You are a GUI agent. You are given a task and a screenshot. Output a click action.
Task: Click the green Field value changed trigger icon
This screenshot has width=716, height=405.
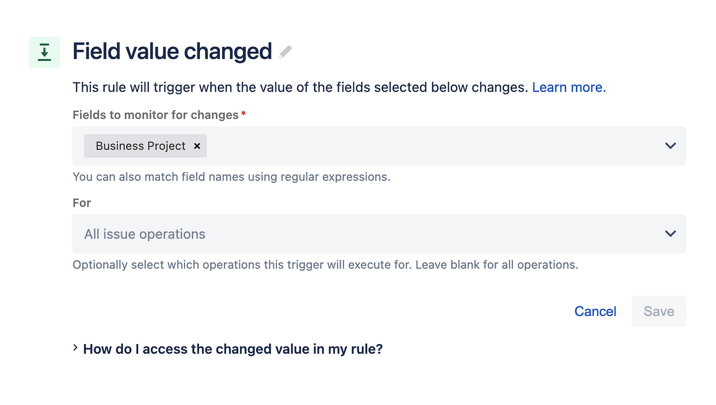(x=44, y=52)
